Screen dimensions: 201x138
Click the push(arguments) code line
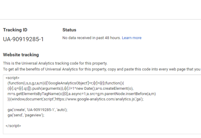tap(70, 88)
